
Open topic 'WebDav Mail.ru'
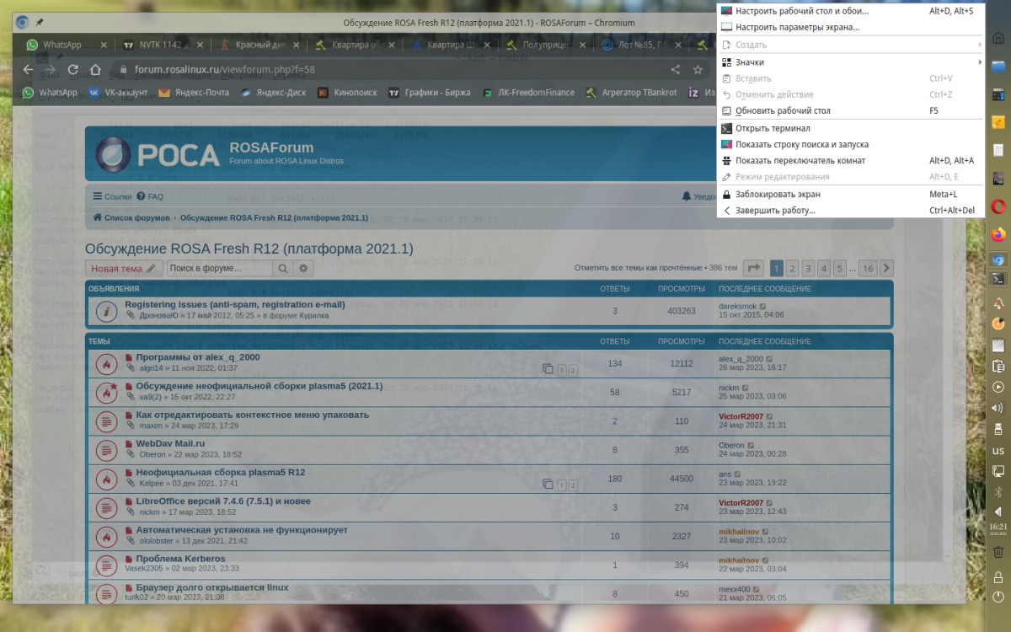click(x=170, y=443)
